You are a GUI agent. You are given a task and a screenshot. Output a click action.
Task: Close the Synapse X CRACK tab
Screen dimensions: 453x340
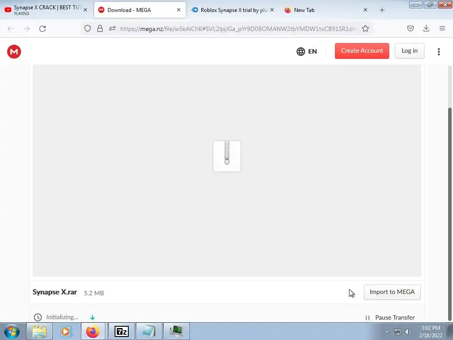click(x=85, y=10)
